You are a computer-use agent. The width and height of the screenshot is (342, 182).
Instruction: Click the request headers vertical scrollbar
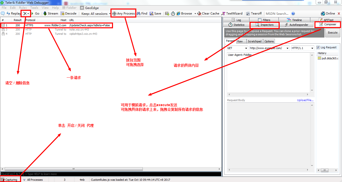[312, 73]
